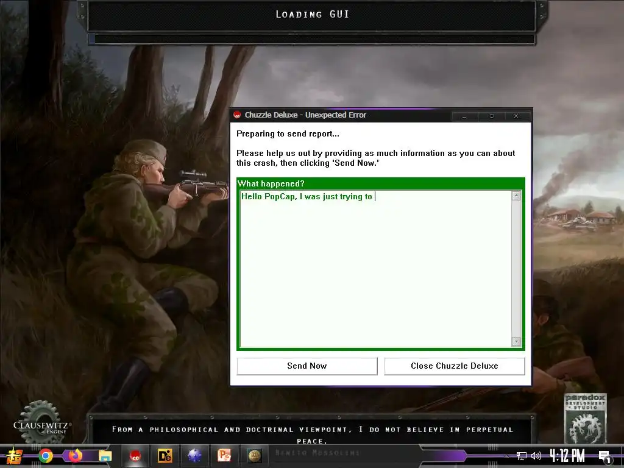Switch to the gold coin game taskbar icon
The image size is (624, 468).
(x=255, y=456)
